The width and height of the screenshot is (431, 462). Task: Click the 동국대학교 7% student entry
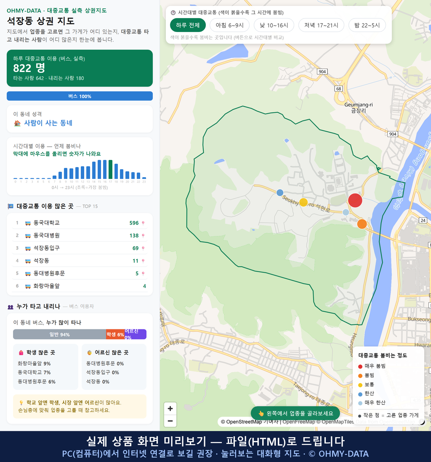tap(34, 372)
